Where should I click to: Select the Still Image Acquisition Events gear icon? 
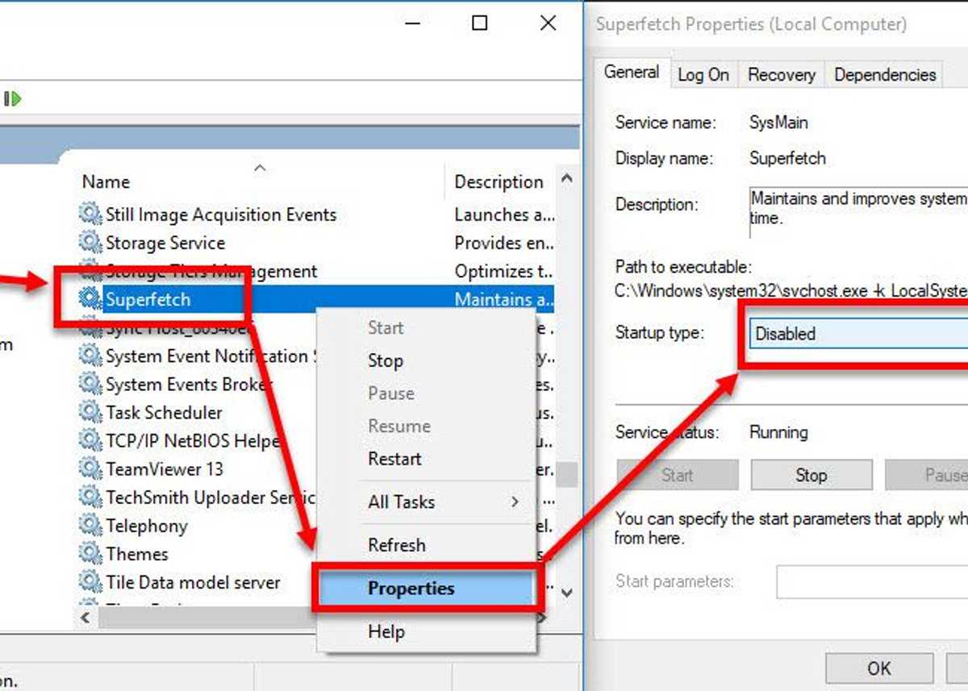[90, 214]
